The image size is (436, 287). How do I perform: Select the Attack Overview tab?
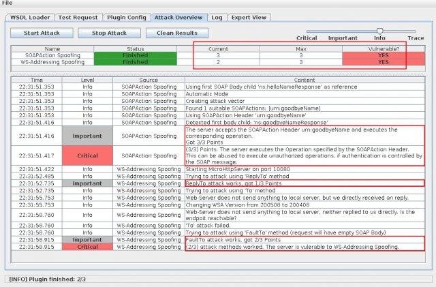tap(178, 18)
